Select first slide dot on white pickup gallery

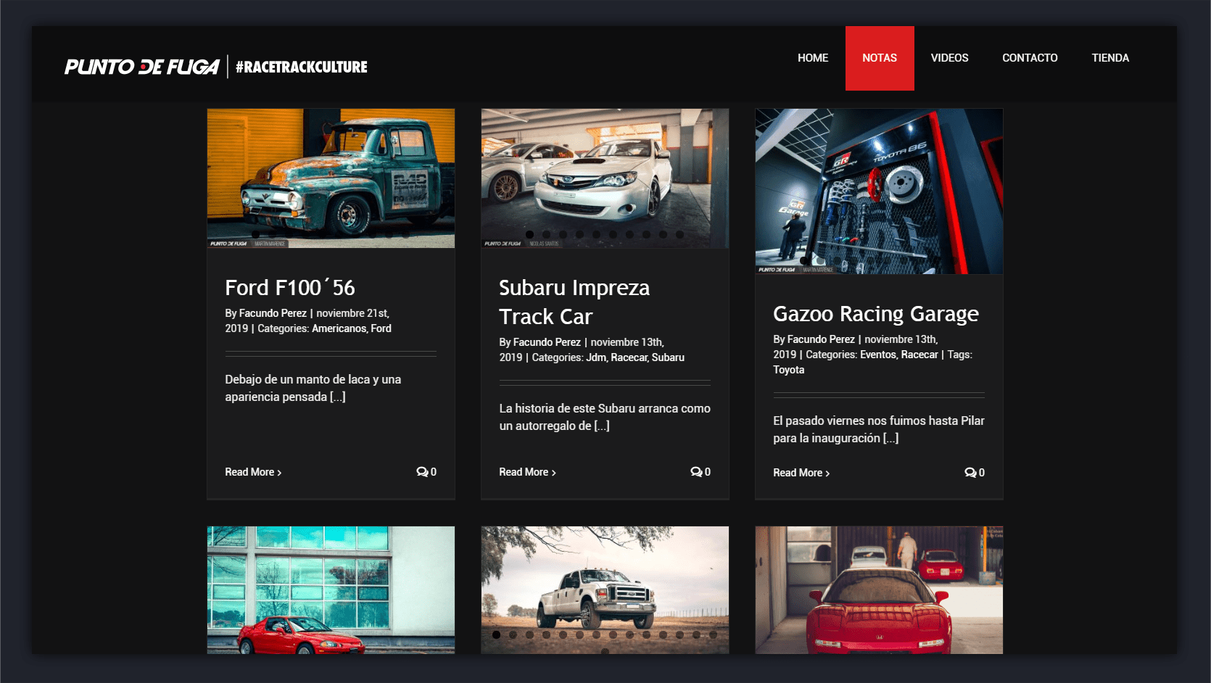[x=496, y=634]
